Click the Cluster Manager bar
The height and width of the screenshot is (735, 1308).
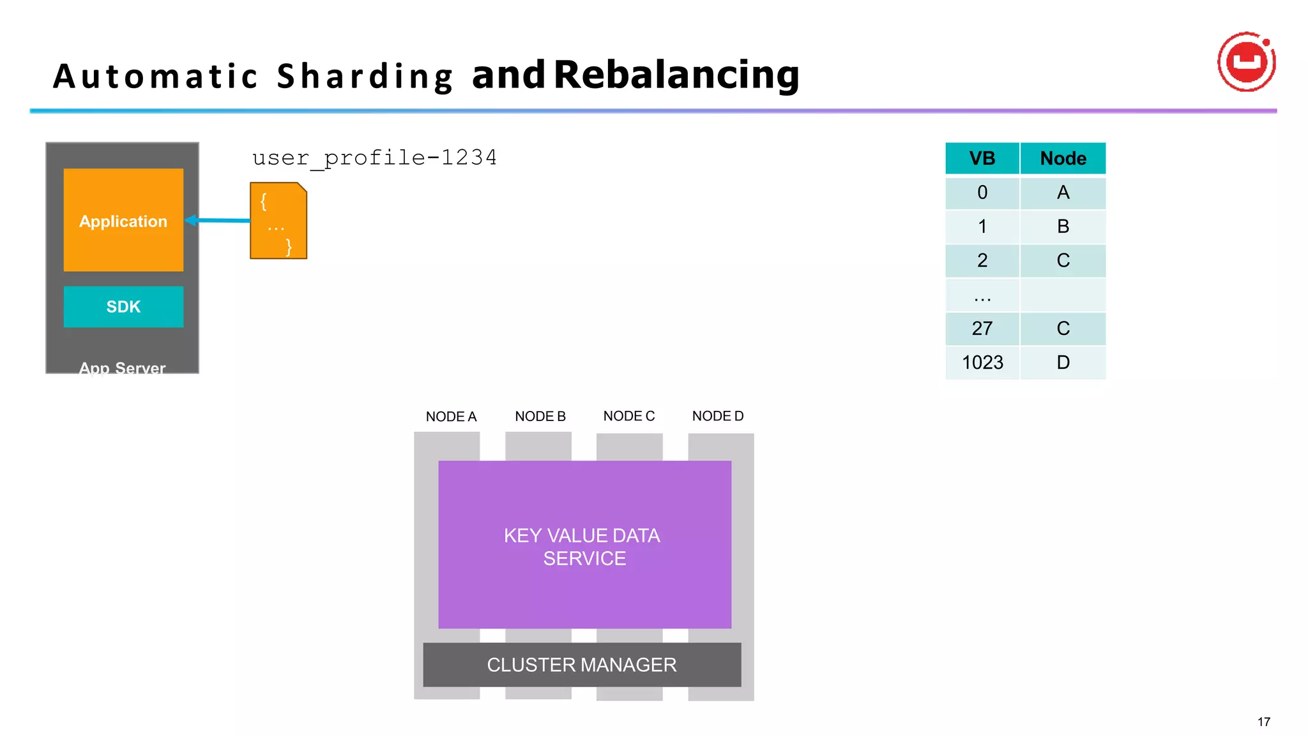tap(582, 665)
